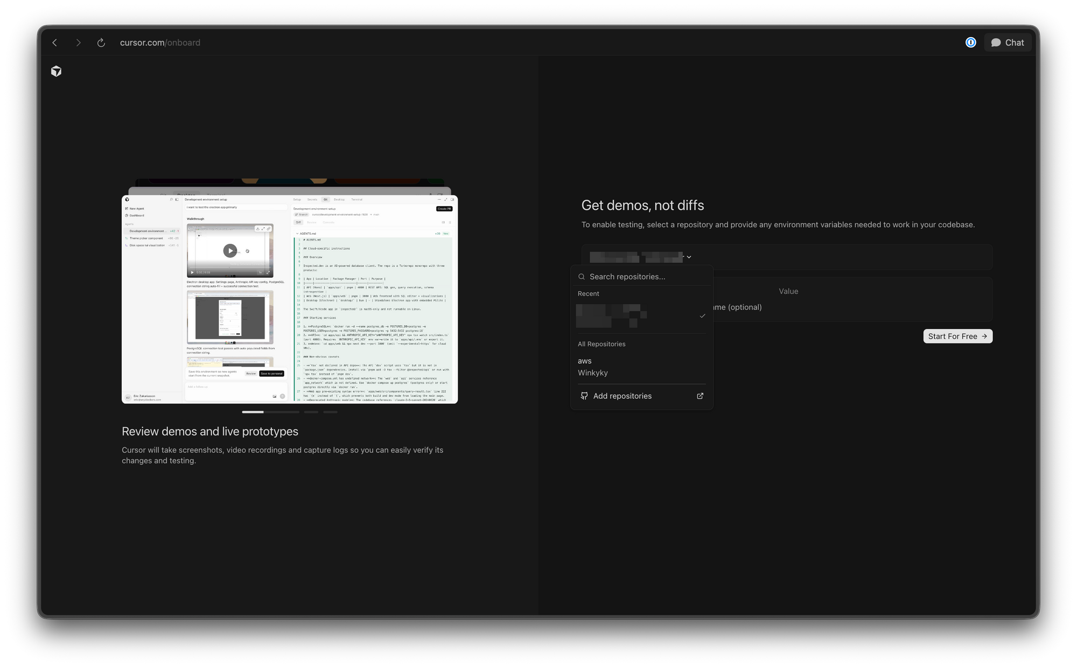Click the search magnifier icon in repository list
This screenshot has height=668, width=1077.
click(x=582, y=277)
